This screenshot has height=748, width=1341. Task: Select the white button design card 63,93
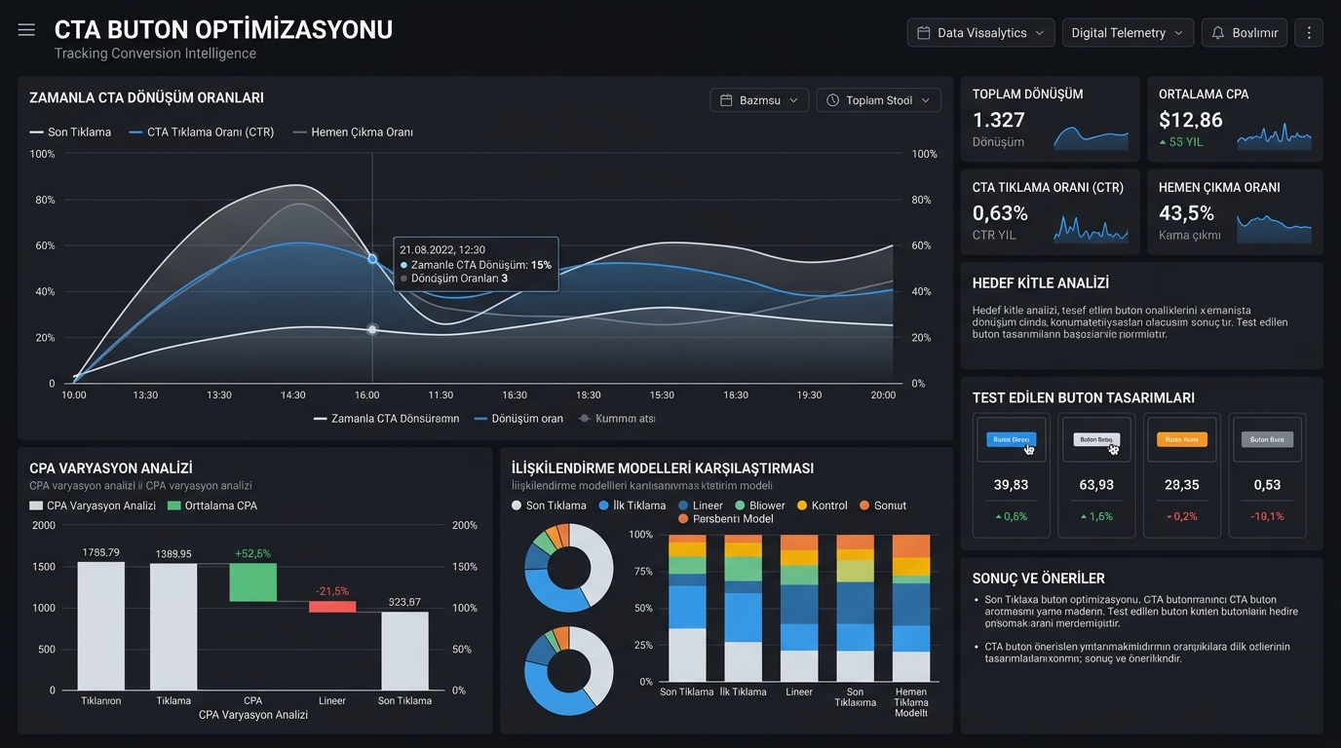pos(1096,475)
